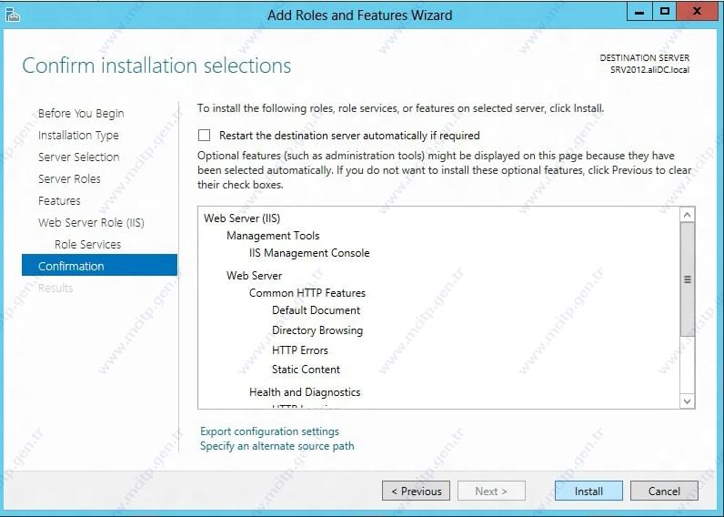
Task: Open the Server Roles step
Action: [x=69, y=178]
